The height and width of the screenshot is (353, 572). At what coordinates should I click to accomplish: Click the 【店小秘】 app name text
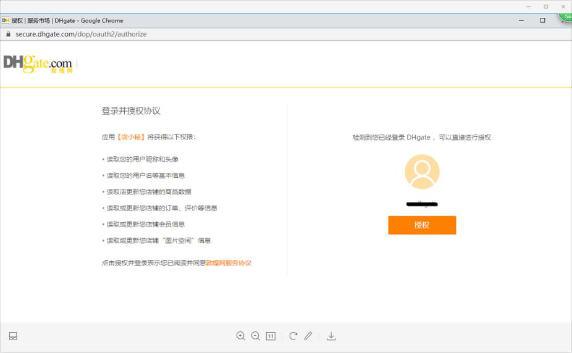pyautogui.click(x=131, y=137)
